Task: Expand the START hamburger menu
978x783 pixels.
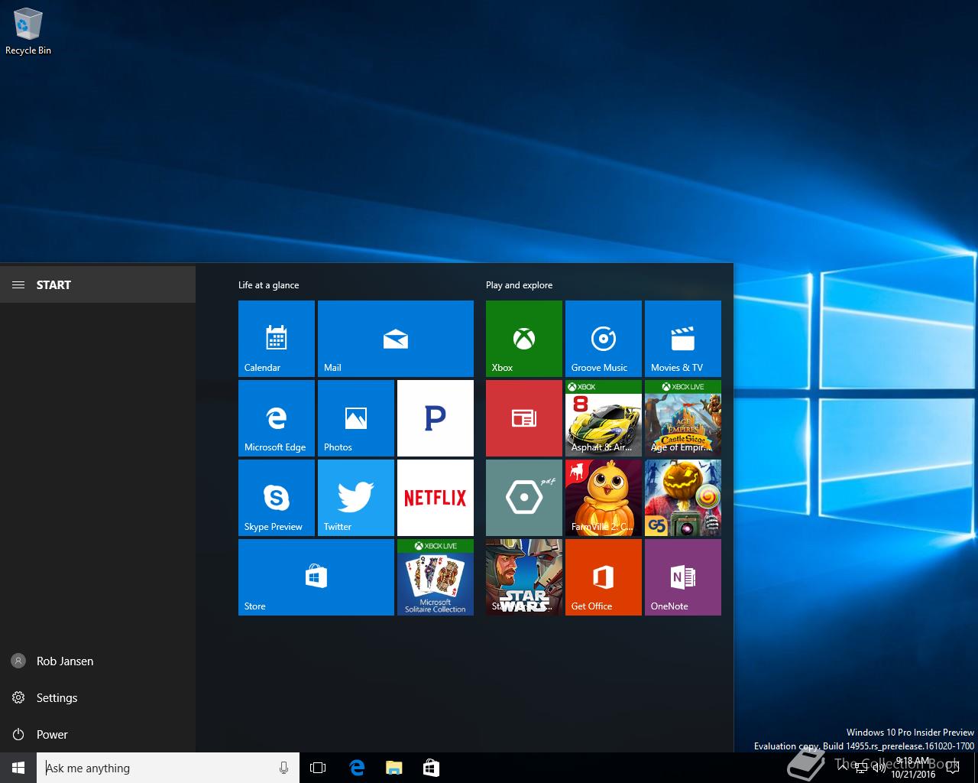Action: (18, 284)
